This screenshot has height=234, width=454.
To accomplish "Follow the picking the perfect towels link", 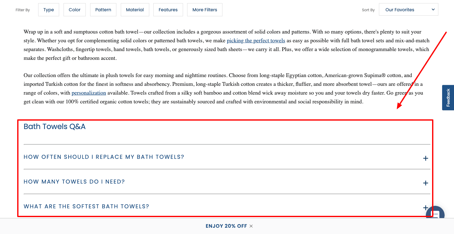I will (256, 41).
